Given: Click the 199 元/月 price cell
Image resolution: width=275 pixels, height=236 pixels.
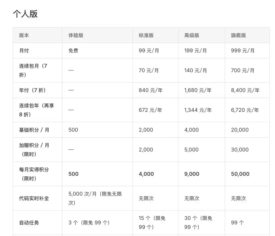Looking at the screenshot, I should pyautogui.click(x=195, y=50).
